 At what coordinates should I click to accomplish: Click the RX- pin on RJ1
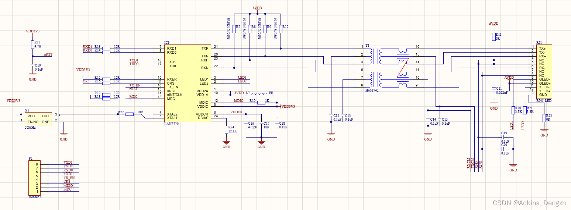click(542, 68)
